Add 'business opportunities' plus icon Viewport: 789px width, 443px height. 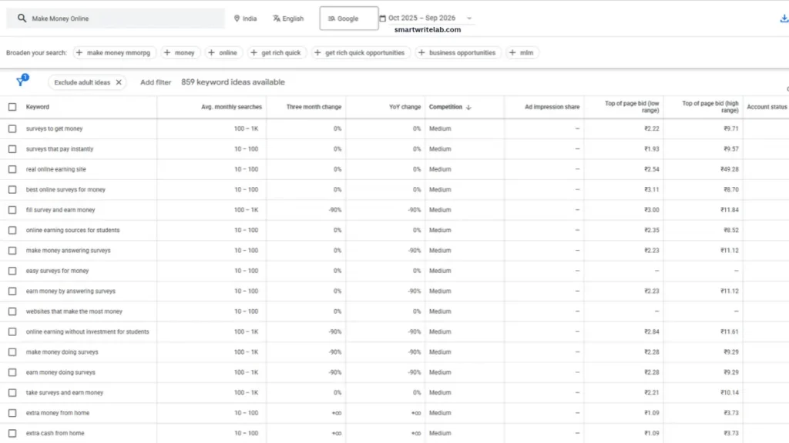tap(421, 53)
